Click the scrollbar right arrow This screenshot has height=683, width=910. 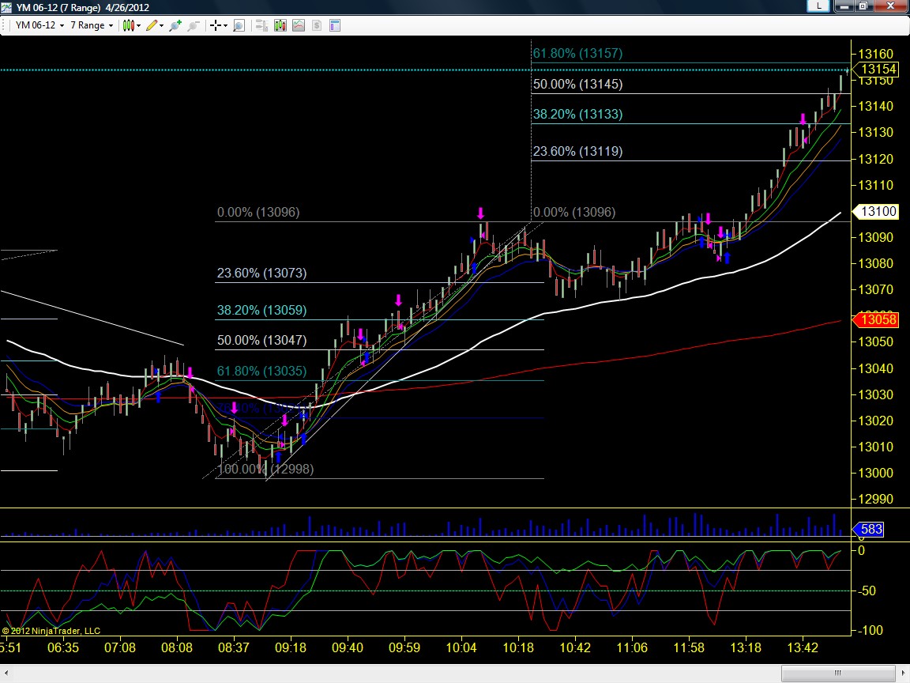click(x=902, y=674)
